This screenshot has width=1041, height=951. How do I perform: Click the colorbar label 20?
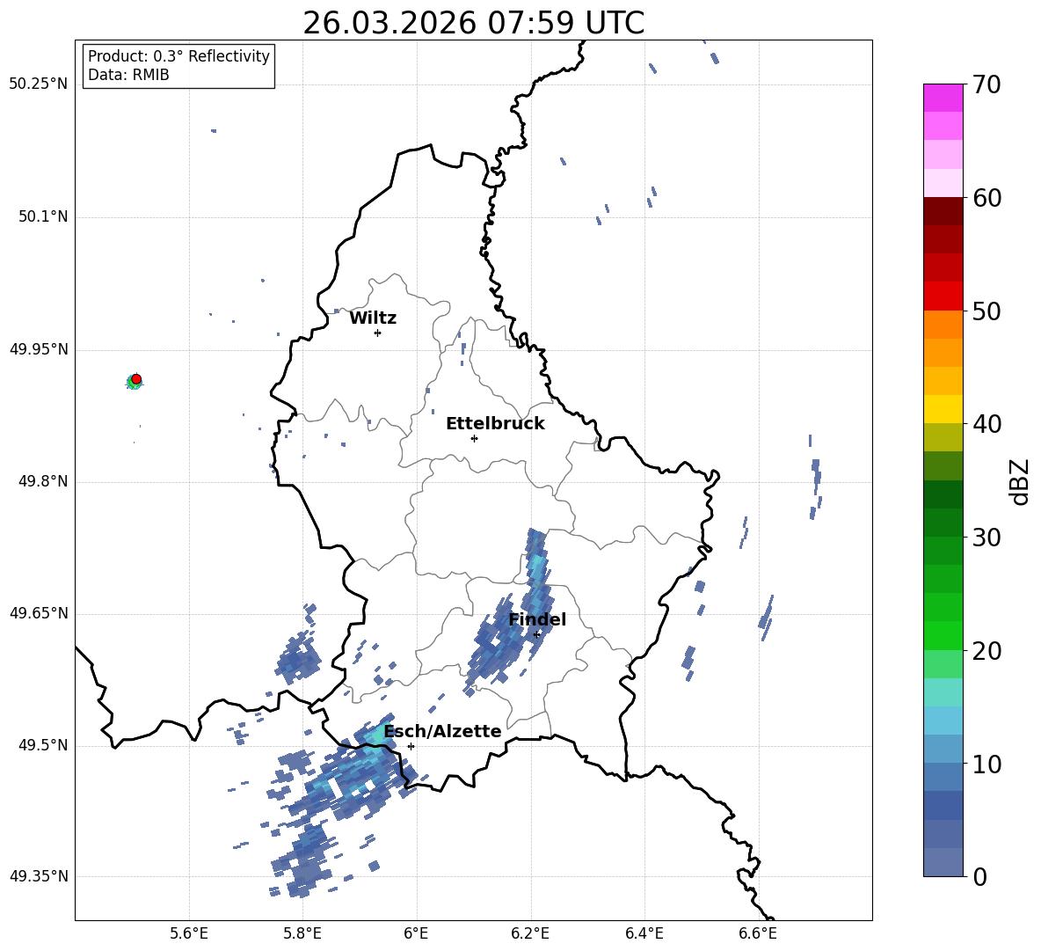(986, 651)
